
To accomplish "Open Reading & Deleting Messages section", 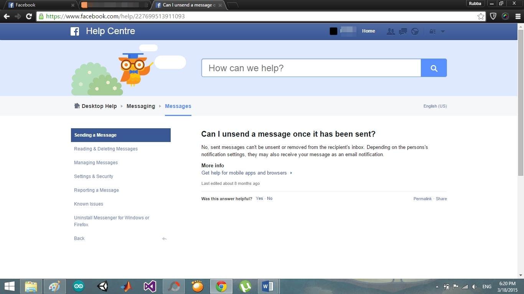I will tap(106, 149).
